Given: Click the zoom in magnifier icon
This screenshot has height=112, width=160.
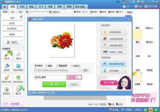Looking at the screenshot, I should (x=50, y=12).
